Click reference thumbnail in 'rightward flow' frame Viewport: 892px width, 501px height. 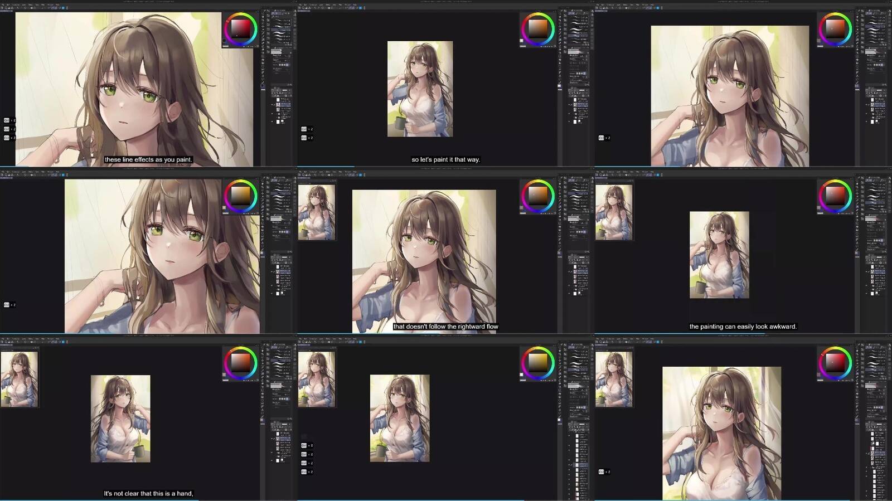click(317, 212)
